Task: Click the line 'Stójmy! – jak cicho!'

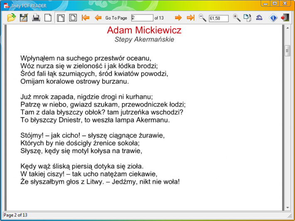Action: (50, 136)
